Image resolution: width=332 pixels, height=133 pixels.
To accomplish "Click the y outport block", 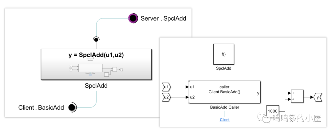I will (x=318, y=97).
